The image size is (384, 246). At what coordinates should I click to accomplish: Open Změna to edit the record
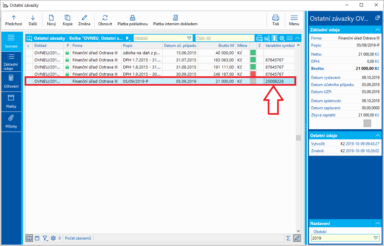pyautogui.click(x=84, y=20)
